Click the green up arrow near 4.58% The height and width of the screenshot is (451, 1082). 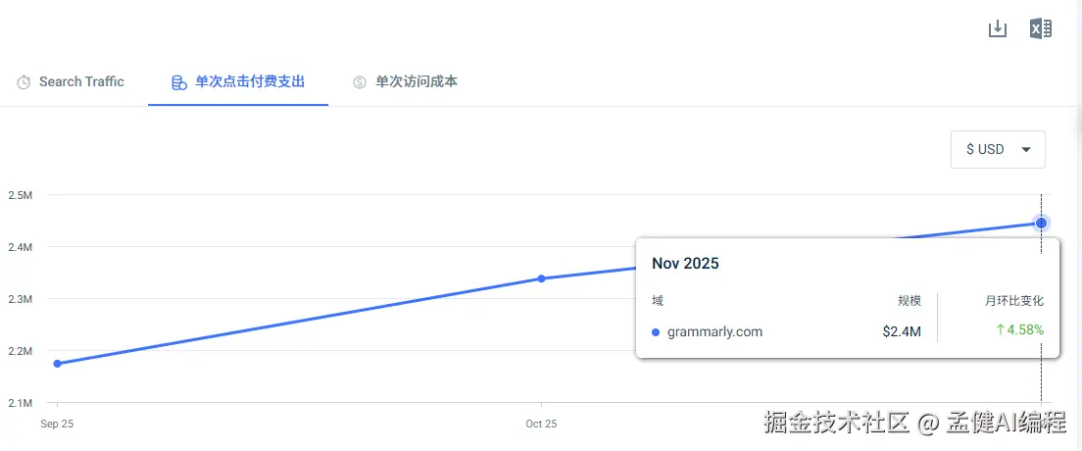[1000, 329]
